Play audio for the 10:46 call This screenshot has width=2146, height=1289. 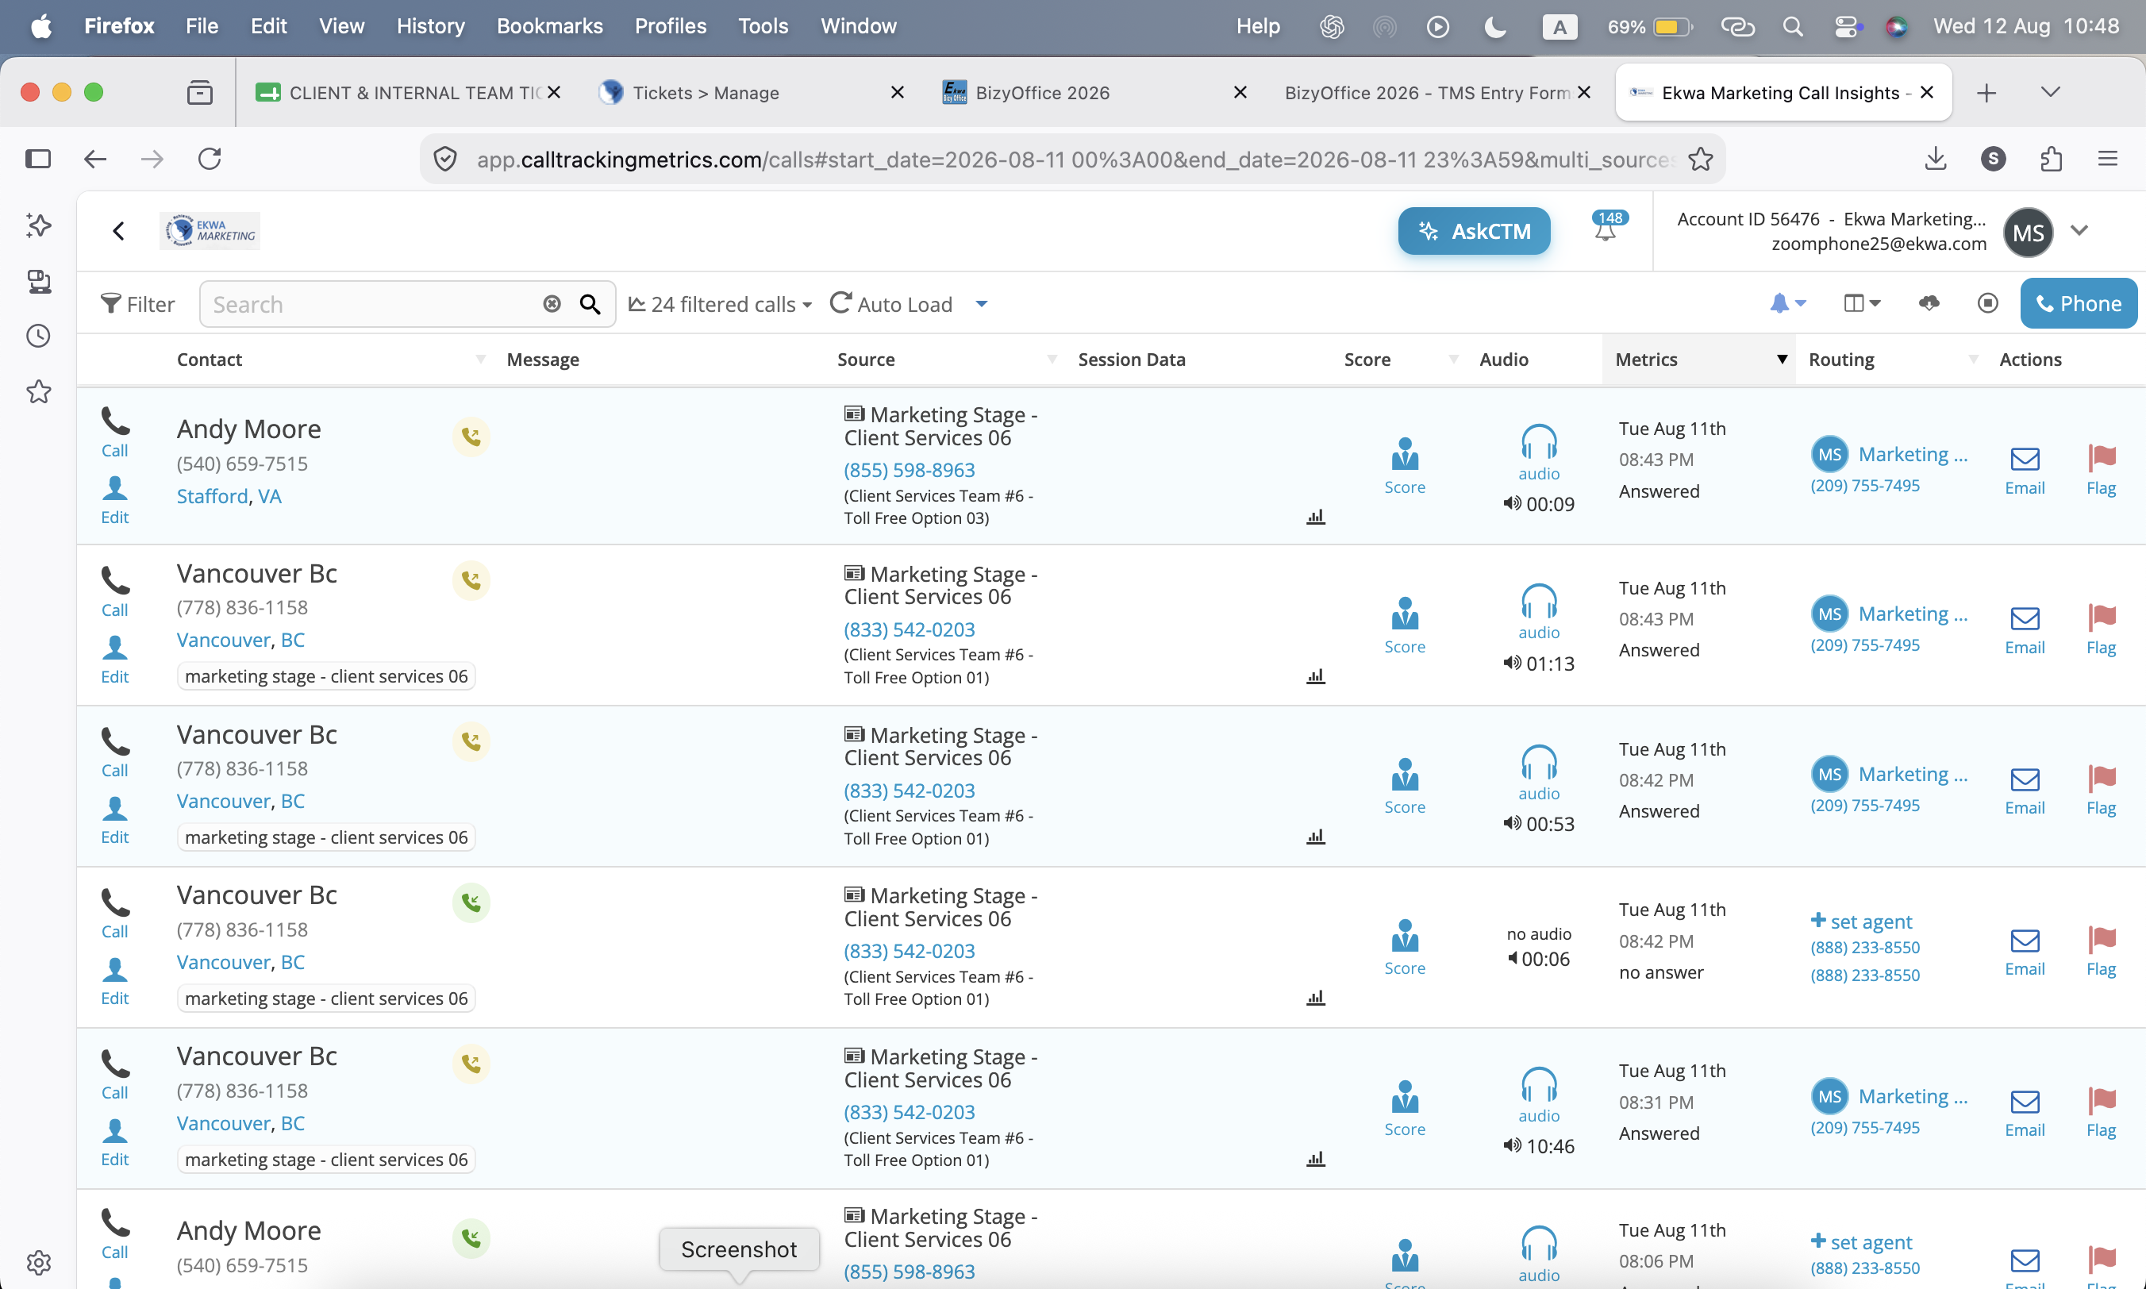pyautogui.click(x=1539, y=1095)
